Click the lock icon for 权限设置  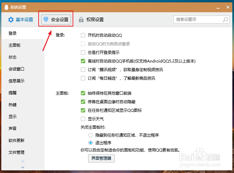[x=81, y=20]
